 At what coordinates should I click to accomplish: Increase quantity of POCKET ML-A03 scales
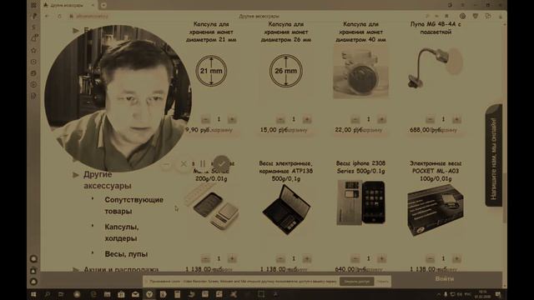[x=456, y=259]
